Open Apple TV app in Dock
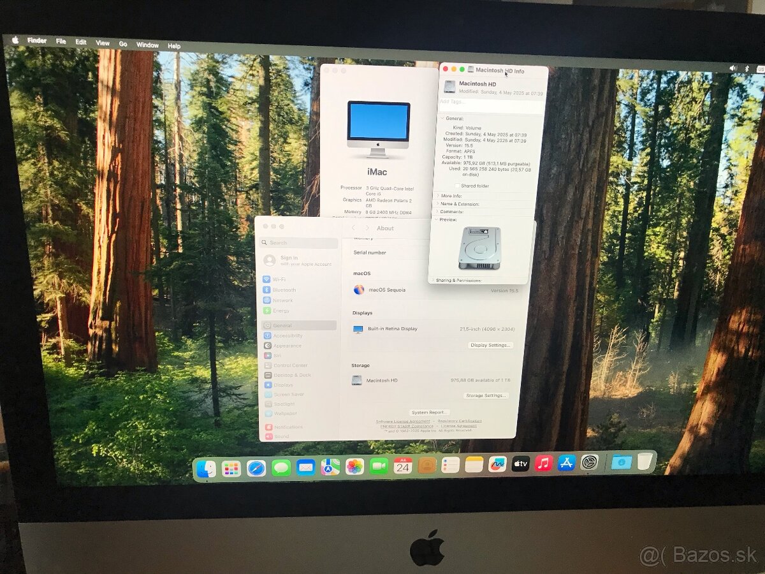This screenshot has width=765, height=574. (521, 464)
